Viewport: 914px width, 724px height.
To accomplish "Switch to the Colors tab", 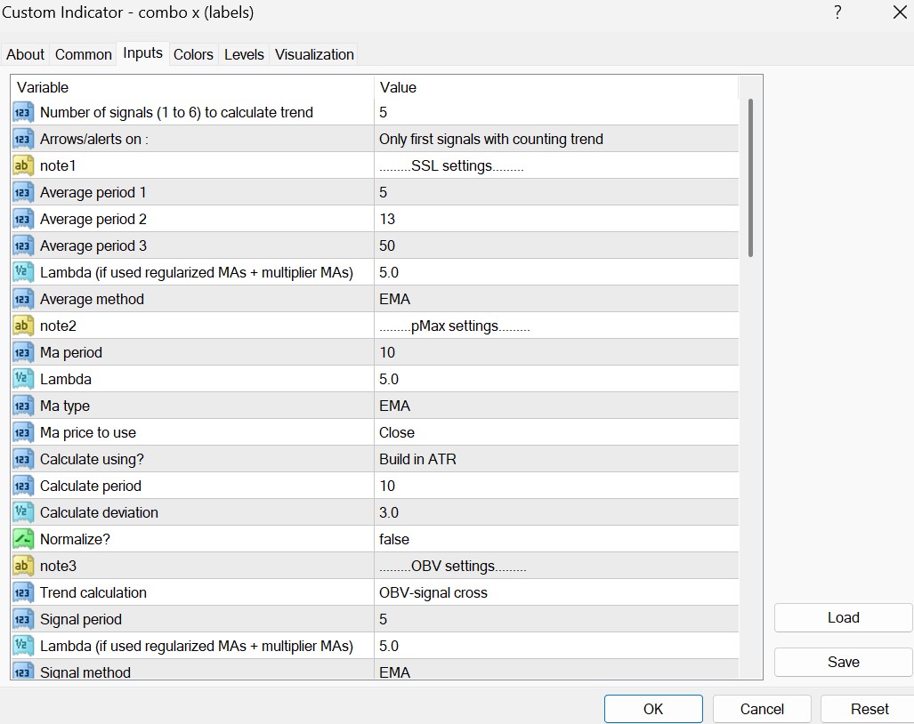I will tap(193, 54).
